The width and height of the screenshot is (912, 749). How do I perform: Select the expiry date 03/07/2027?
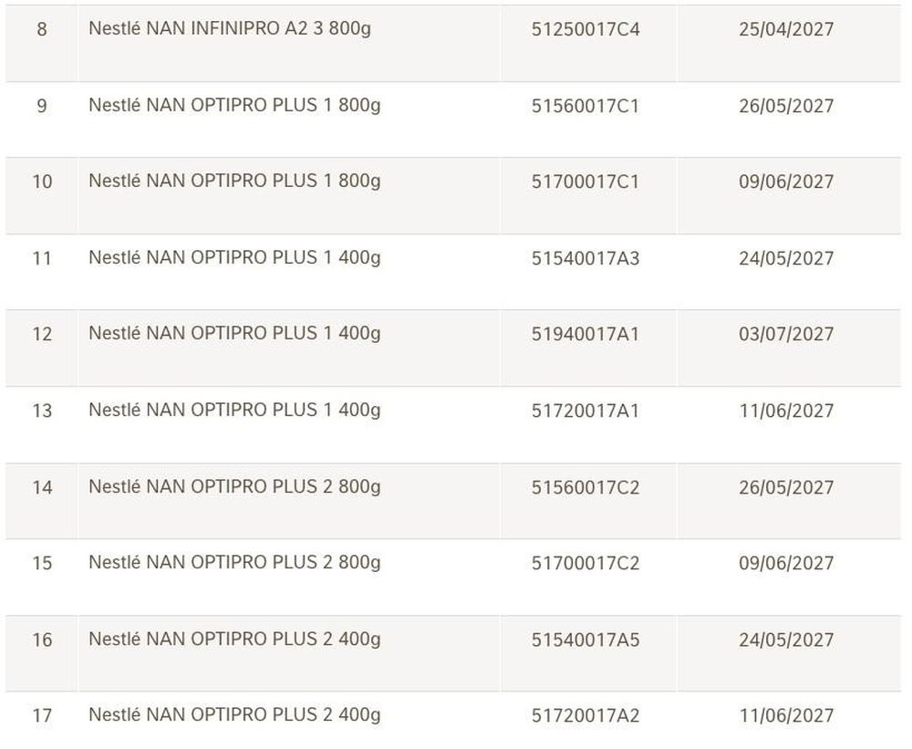click(x=786, y=334)
